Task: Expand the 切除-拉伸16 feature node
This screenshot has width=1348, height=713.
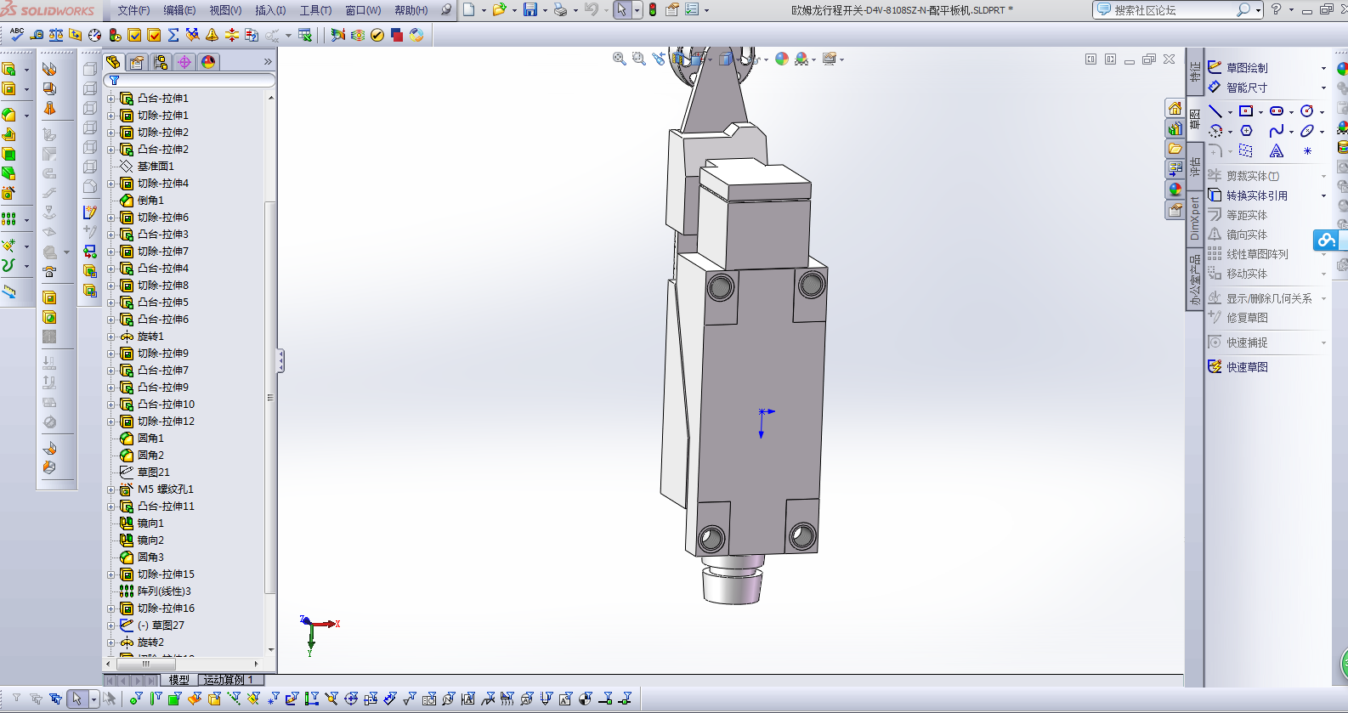Action: (110, 608)
